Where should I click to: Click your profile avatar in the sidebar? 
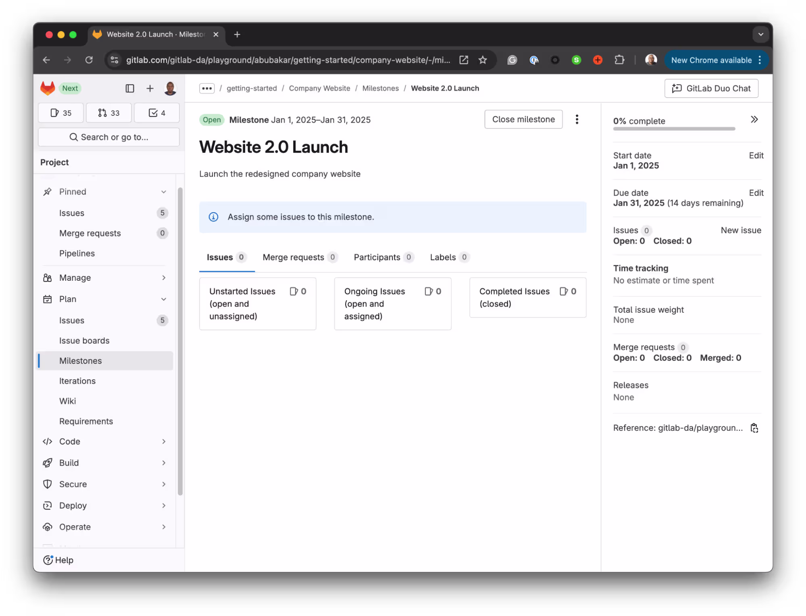click(x=170, y=88)
